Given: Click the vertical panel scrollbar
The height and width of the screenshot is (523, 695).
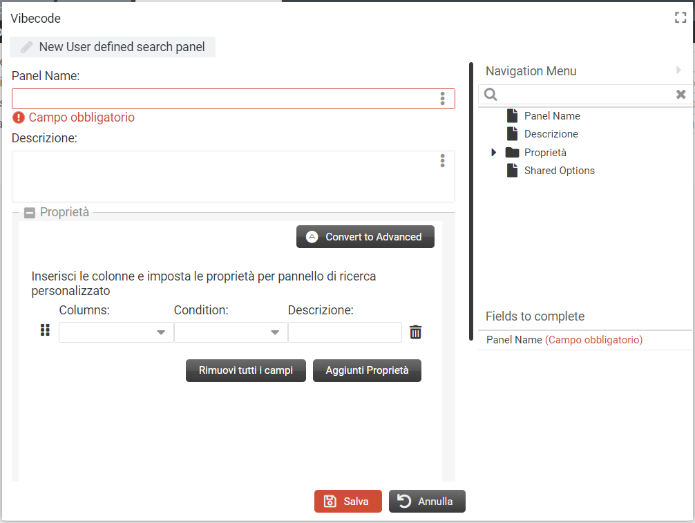Looking at the screenshot, I should [x=470, y=207].
